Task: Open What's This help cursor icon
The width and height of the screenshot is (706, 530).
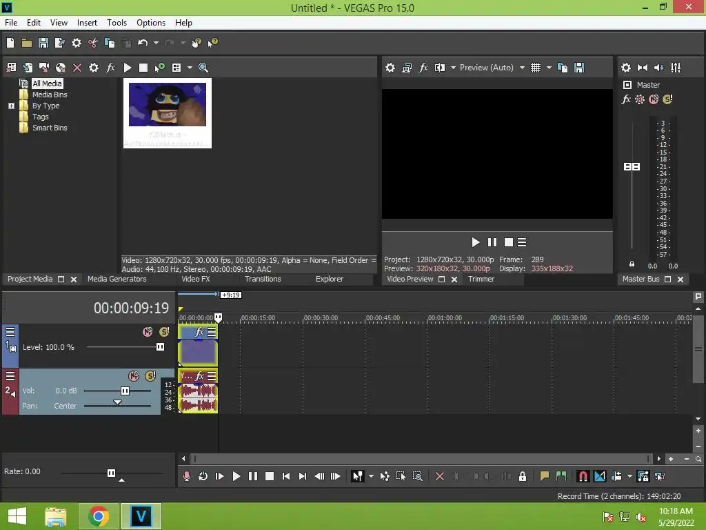Action: point(212,43)
